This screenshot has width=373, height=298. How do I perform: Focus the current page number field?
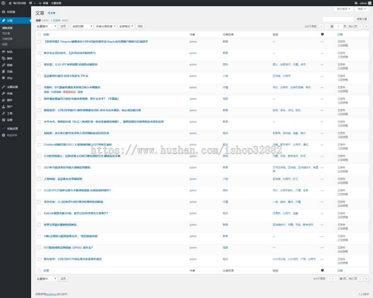(339, 26)
